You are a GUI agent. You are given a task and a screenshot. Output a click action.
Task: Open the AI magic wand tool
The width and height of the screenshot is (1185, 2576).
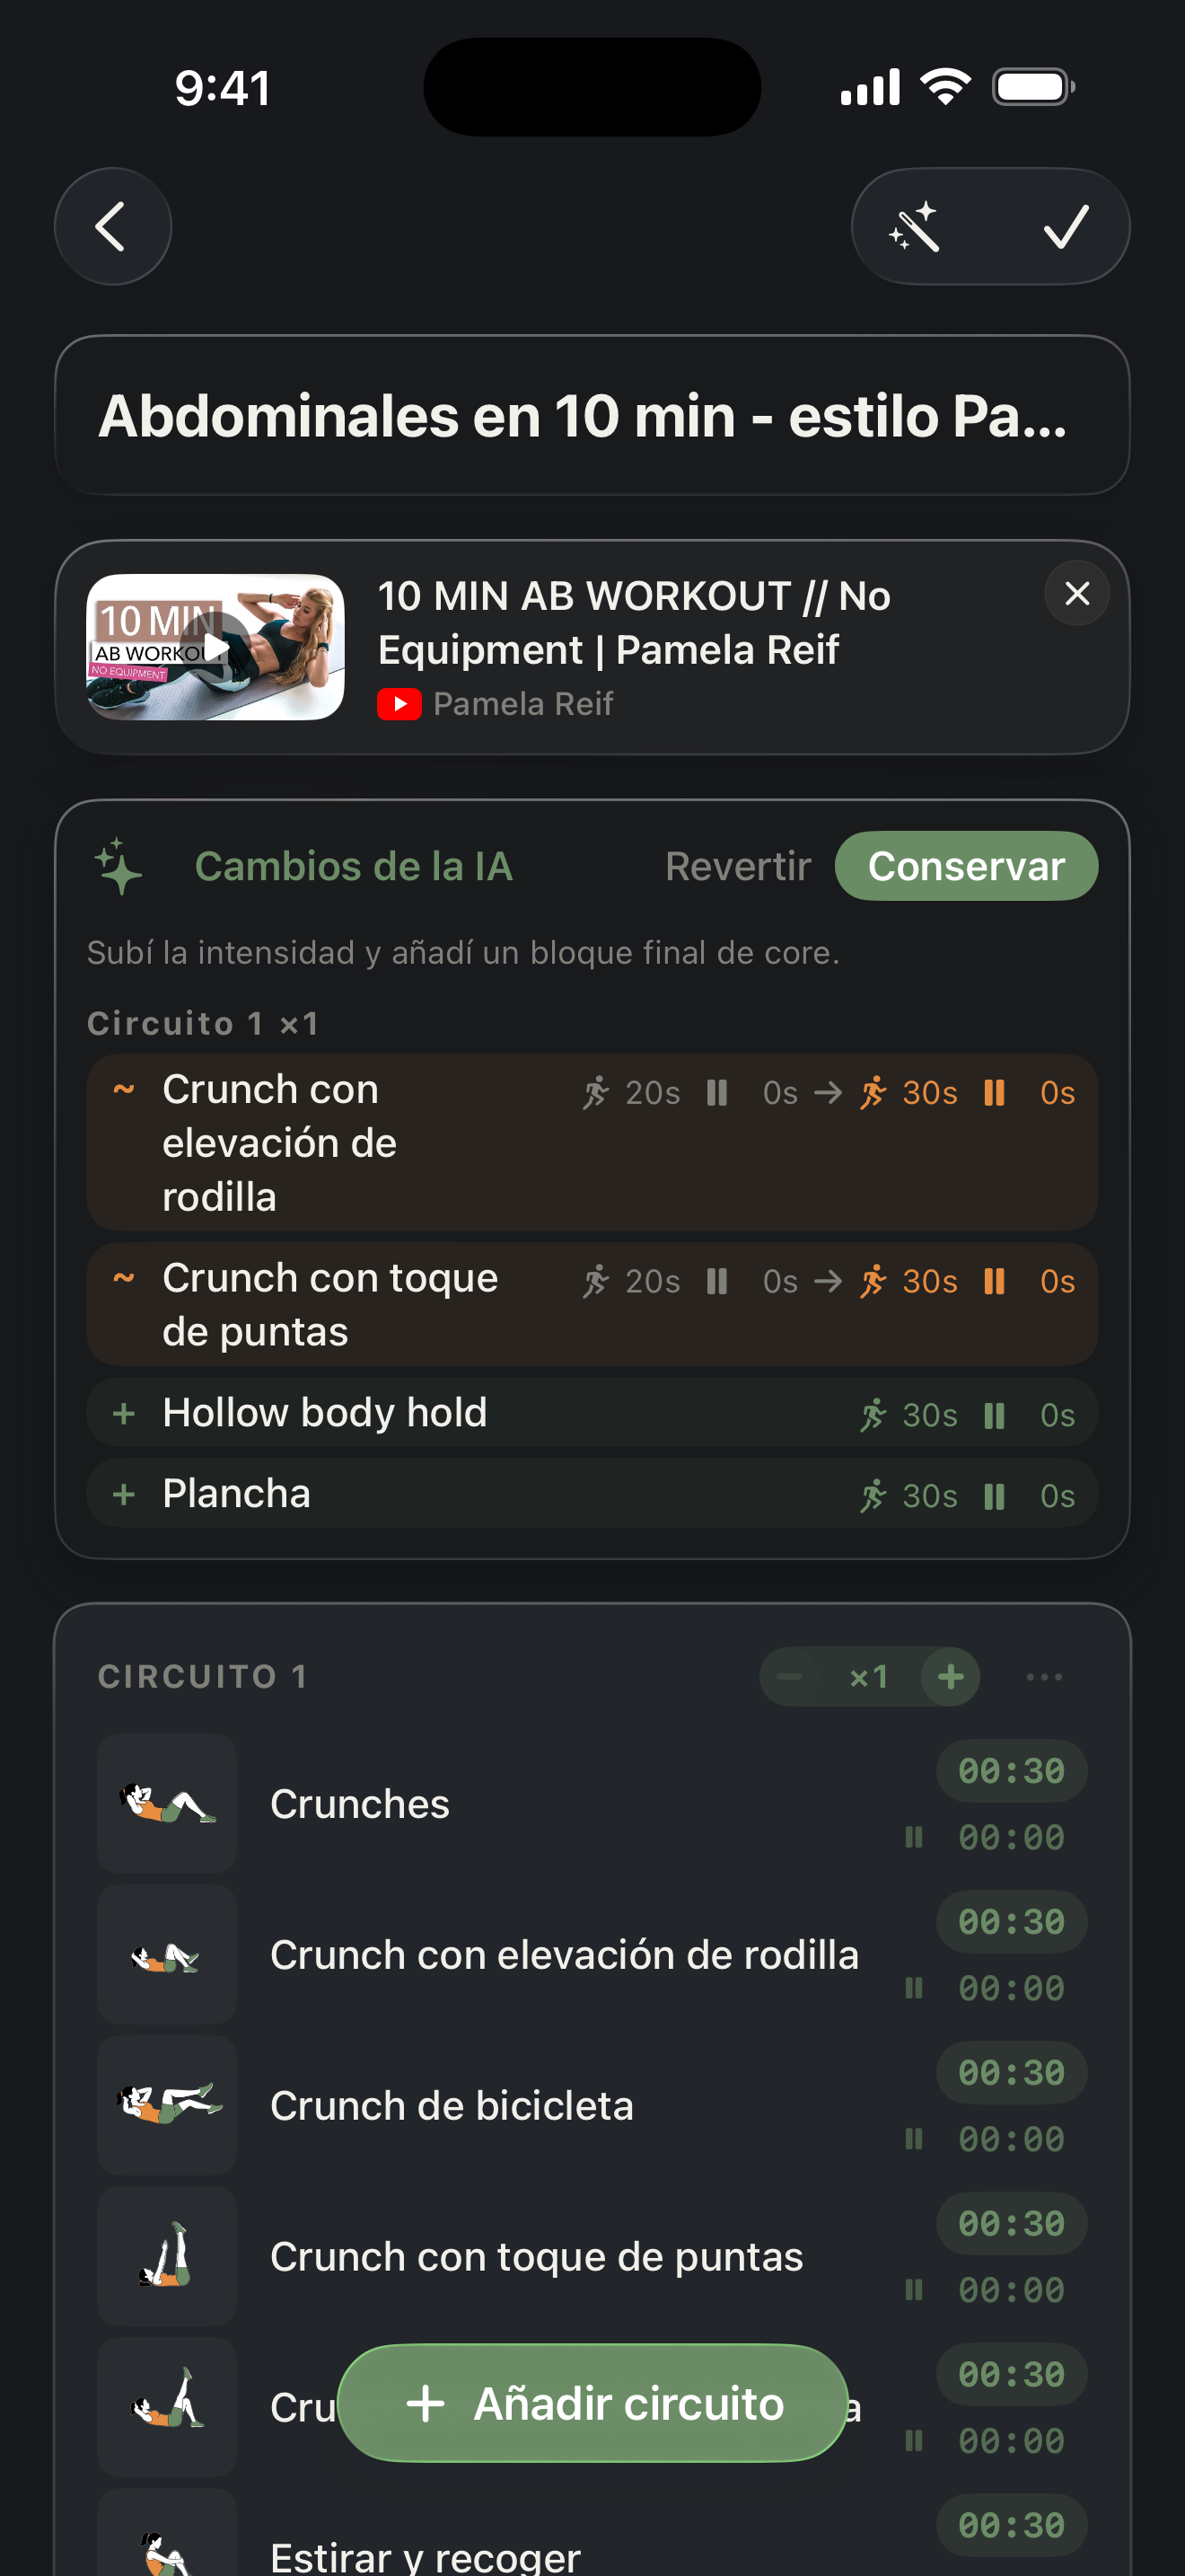[x=914, y=227]
